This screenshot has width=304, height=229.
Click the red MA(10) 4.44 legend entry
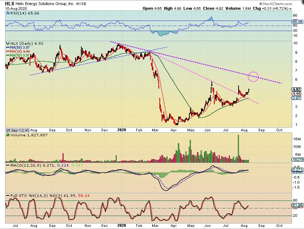[x=18, y=51]
